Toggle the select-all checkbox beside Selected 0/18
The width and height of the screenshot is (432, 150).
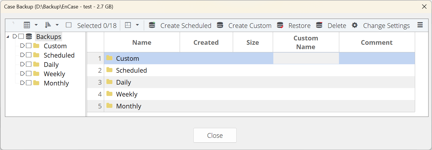coord(69,25)
